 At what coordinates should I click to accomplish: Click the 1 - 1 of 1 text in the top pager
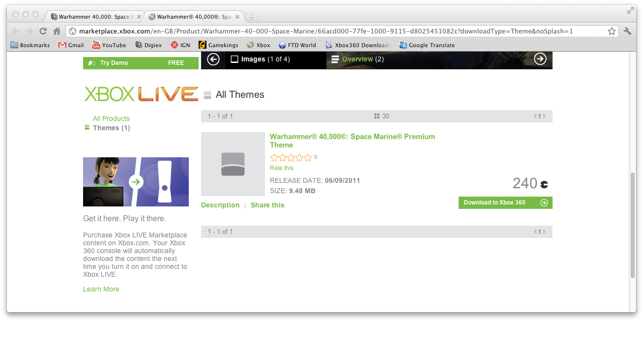[x=220, y=116]
